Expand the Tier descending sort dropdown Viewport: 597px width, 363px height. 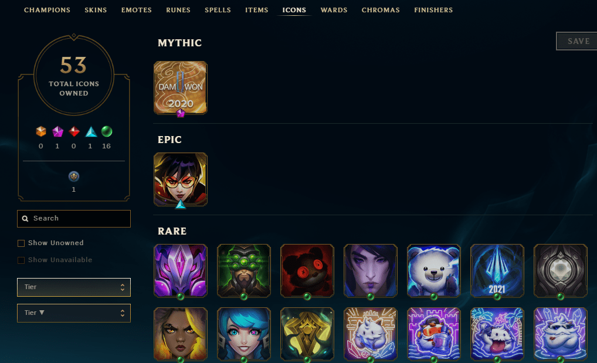tap(74, 313)
